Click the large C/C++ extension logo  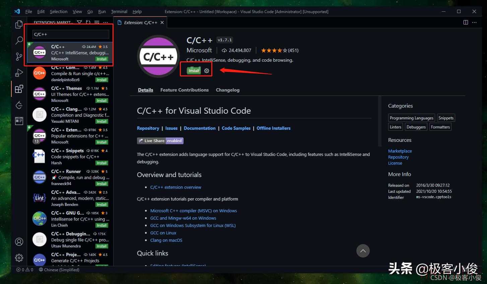pyautogui.click(x=158, y=56)
